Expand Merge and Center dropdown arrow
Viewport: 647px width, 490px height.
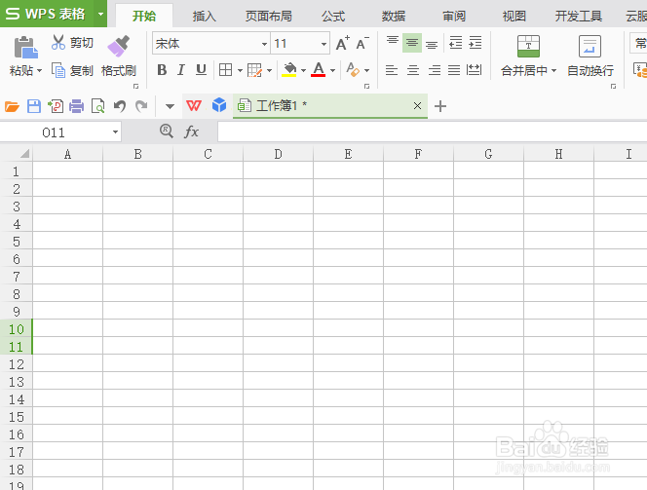click(x=553, y=71)
